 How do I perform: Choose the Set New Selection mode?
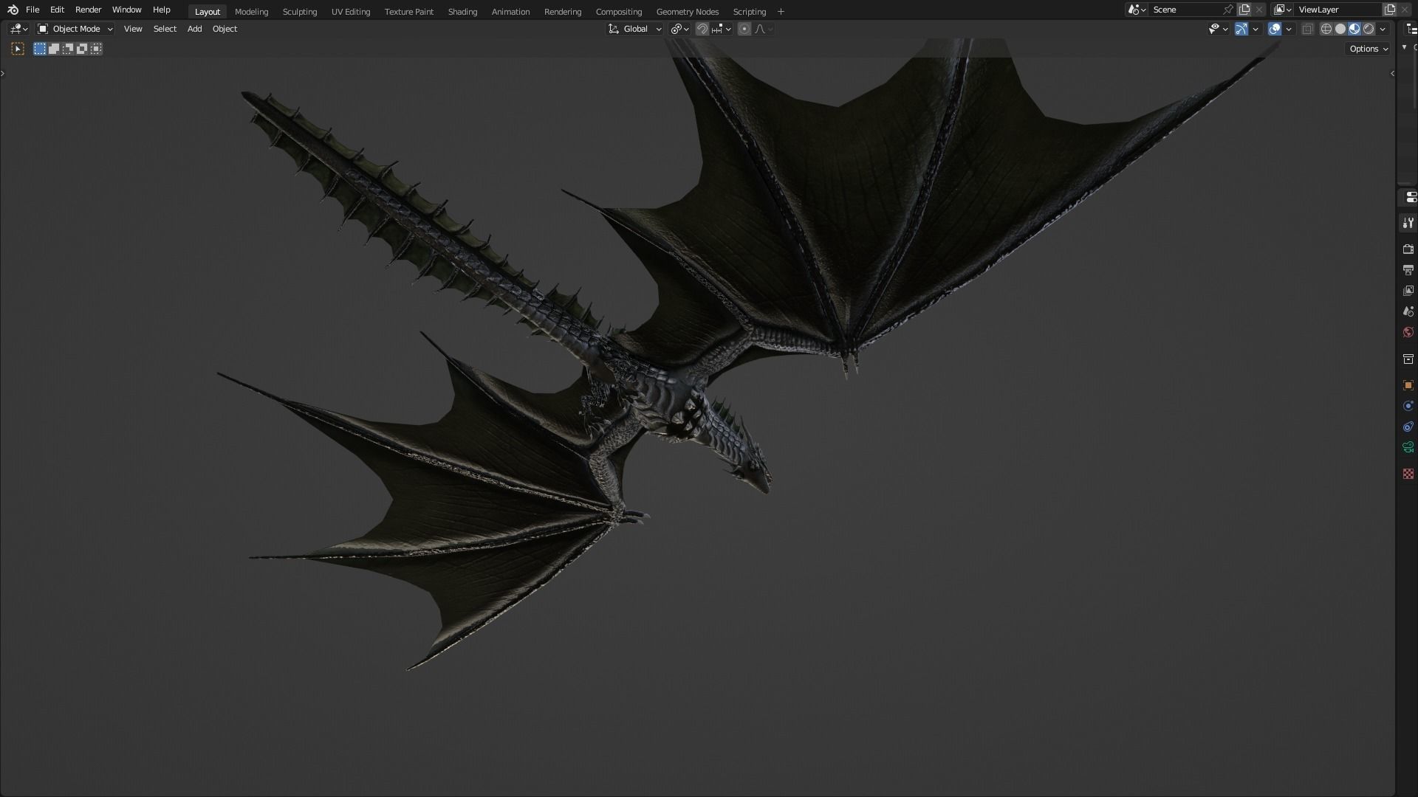(40, 49)
